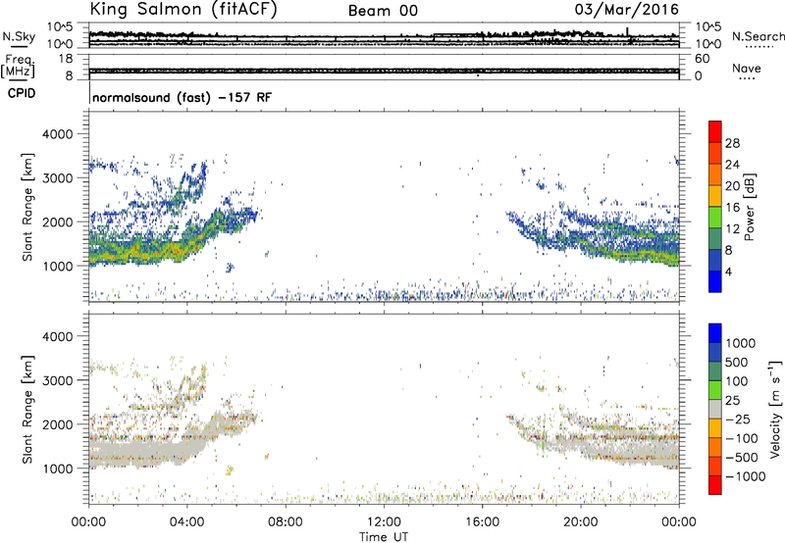
Task: Click the "08:00" time tick label
Action: pos(286,522)
